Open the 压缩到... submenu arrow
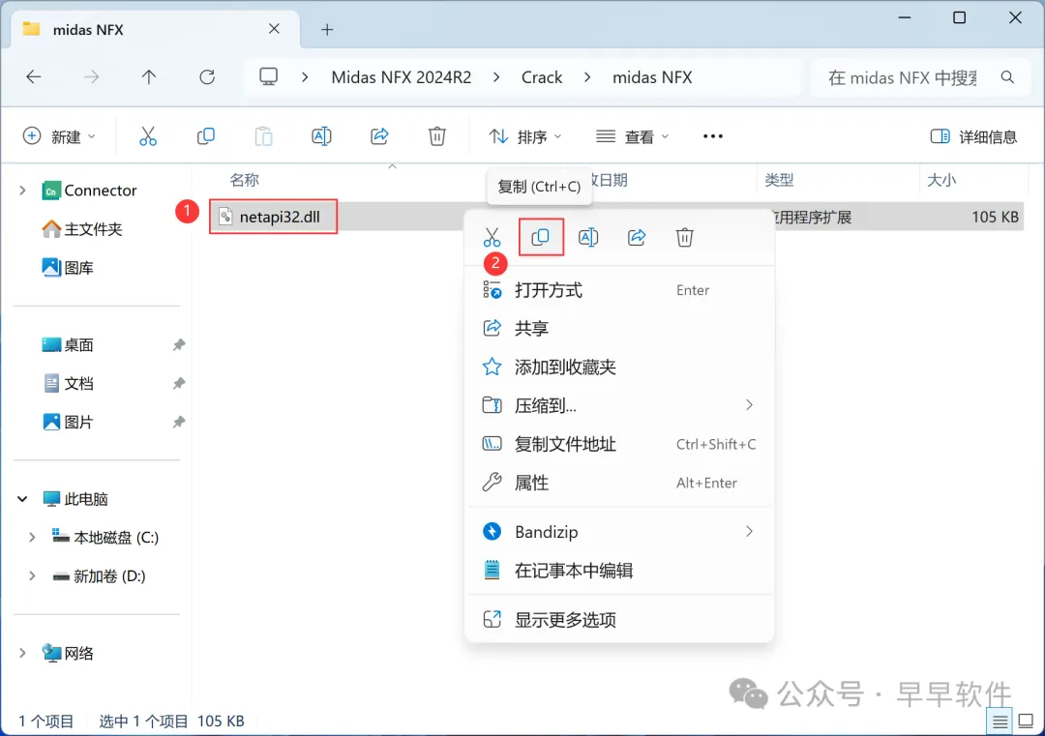Screen dimensions: 1045x736 [750, 405]
